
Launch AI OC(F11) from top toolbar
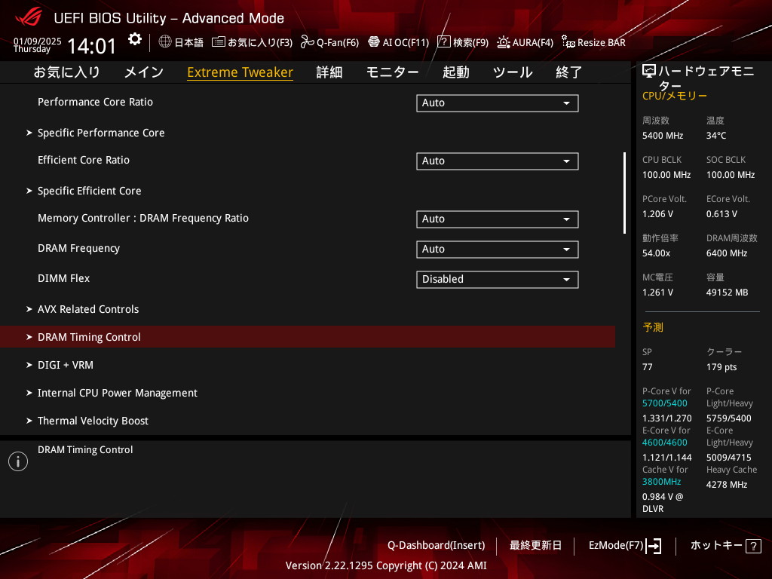(x=373, y=42)
